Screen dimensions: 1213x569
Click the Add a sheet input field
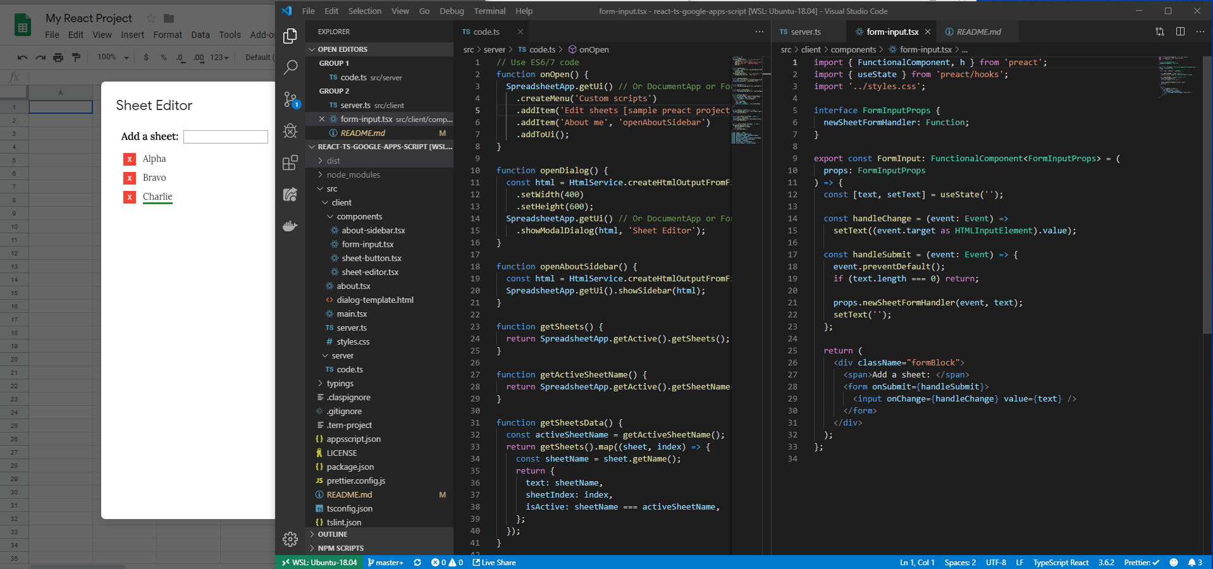point(226,137)
